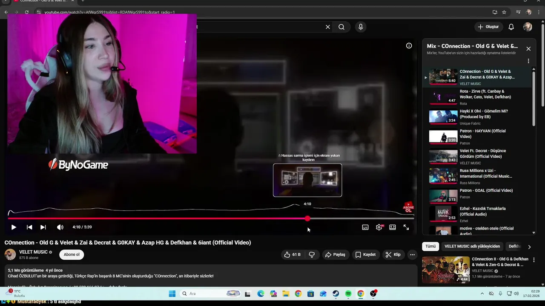
Task: Open File Explorer from taskbar
Action: (285, 294)
